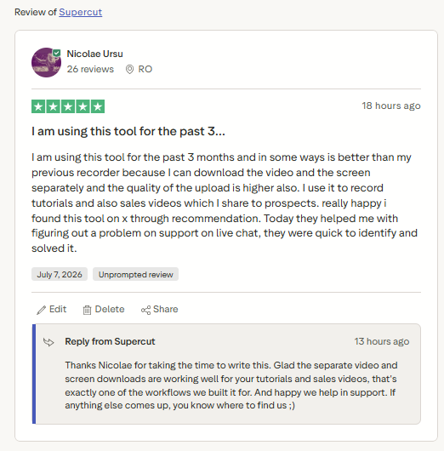Open the review title heading

(x=128, y=131)
